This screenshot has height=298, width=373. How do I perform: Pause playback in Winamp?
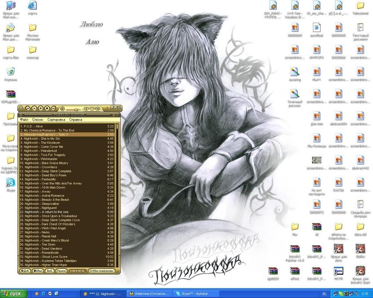(41, 108)
